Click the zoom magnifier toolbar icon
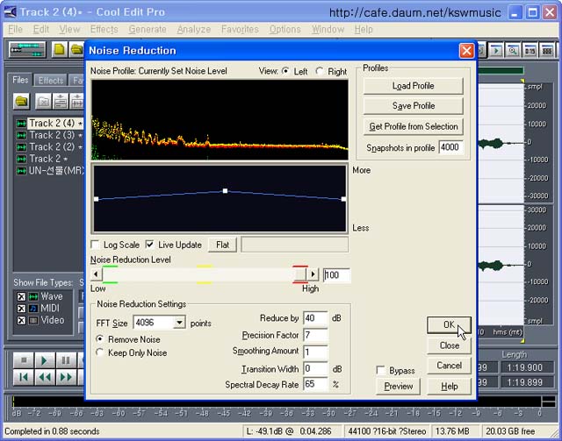Viewport: 562px width, 441px height. coord(513,51)
